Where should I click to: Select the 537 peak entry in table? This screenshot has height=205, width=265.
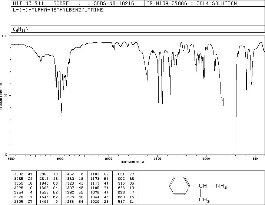(x=126, y=202)
